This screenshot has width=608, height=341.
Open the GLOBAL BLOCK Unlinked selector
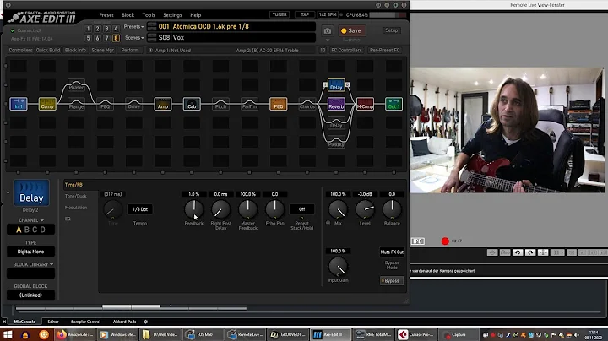tap(30, 295)
